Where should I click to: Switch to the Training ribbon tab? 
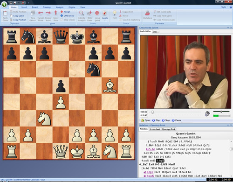(x=47, y=7)
